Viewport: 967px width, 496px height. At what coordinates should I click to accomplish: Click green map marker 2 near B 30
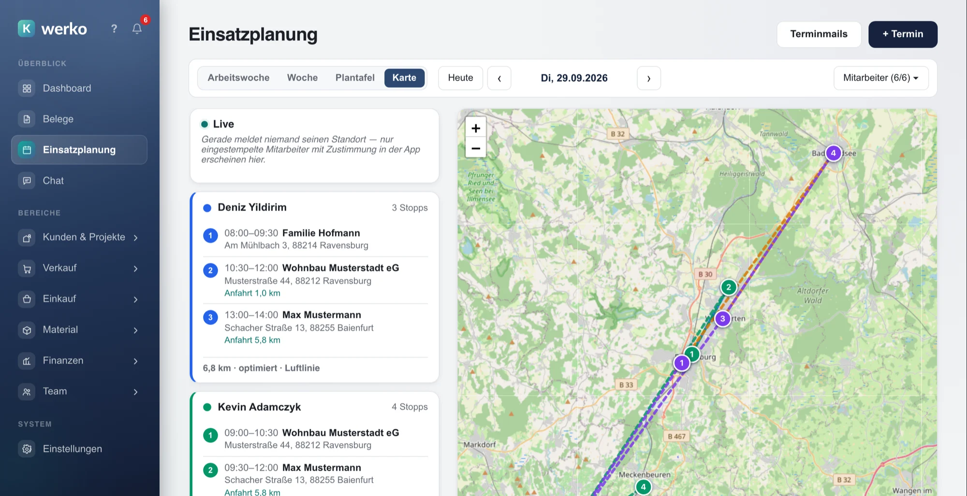coord(729,287)
